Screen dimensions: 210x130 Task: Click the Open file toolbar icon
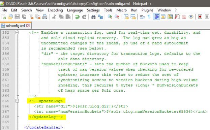[10, 17]
